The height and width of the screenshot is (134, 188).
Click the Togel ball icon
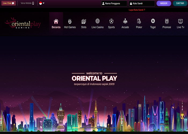pos(153,21)
